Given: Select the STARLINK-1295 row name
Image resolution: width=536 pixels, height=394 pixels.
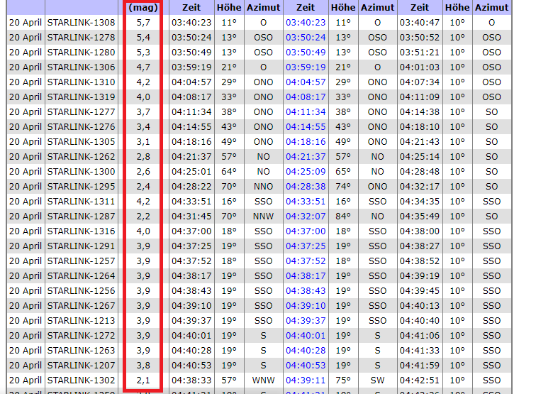Looking at the screenshot, I should coord(81,186).
